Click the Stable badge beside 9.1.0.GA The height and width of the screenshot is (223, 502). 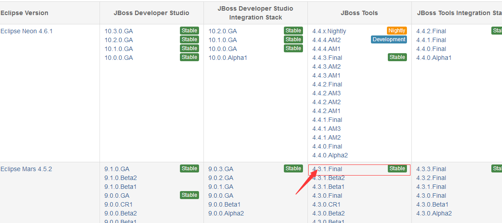pos(189,168)
